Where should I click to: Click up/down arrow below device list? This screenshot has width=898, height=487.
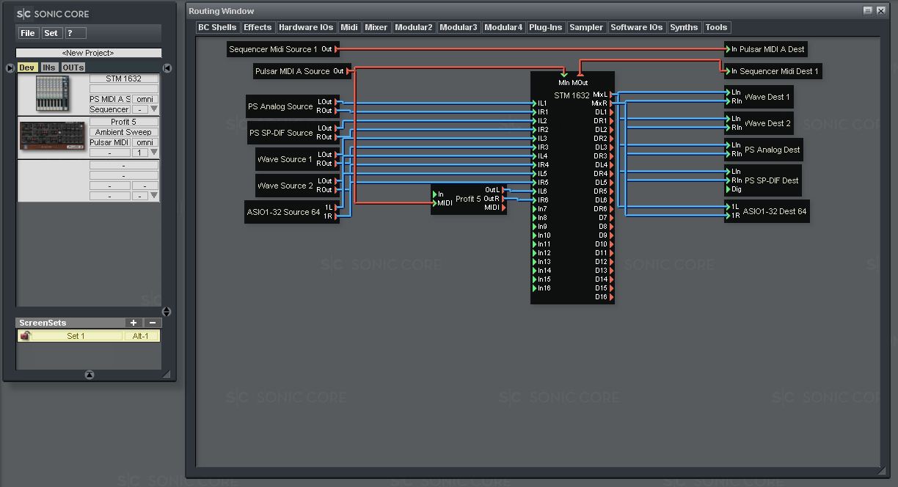pos(167,312)
